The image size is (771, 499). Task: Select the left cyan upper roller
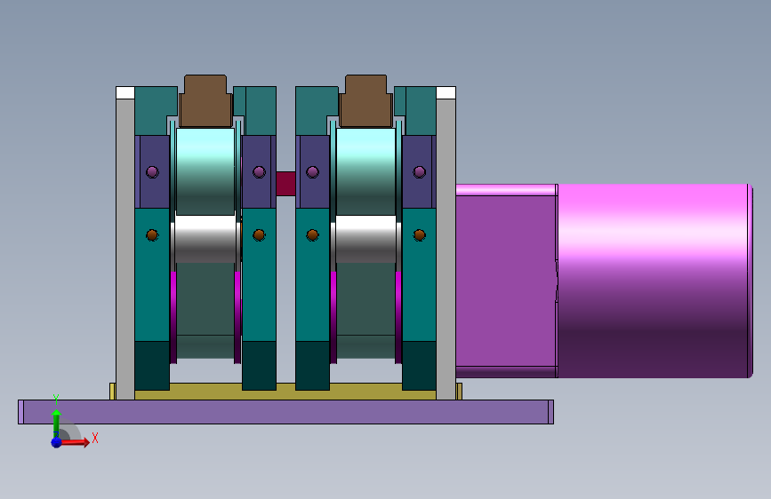(205, 171)
